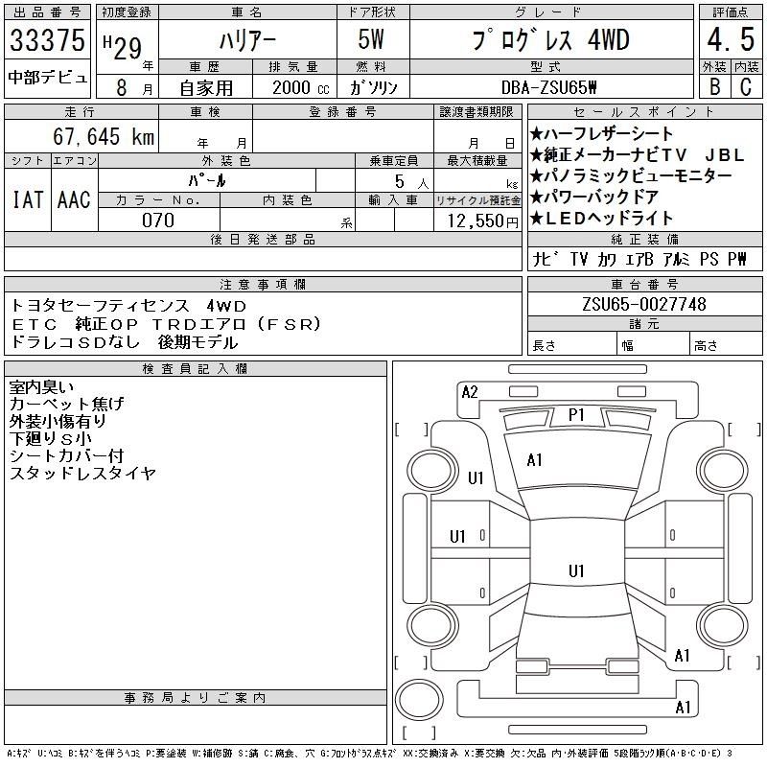This screenshot has height=767, width=767.
Task: Click the model code DBA-ZSU65W
Action: tap(550, 86)
